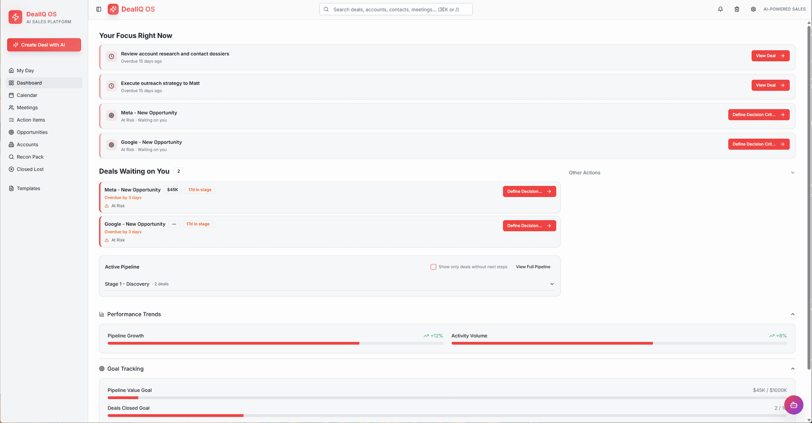Enable Show only deals without next steps
The image size is (812, 423).
[433, 267]
